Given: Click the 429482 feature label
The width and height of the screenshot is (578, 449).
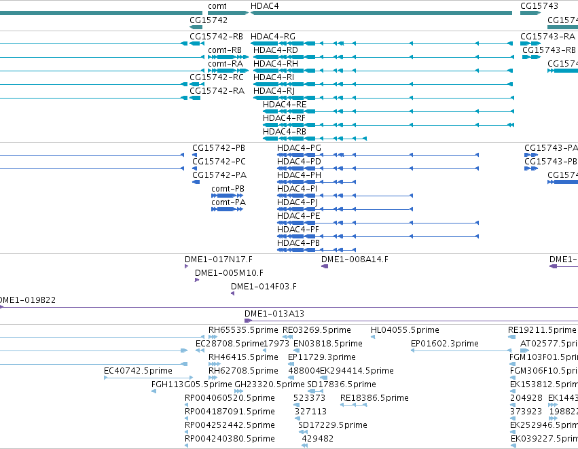Looking at the screenshot, I should coord(317,439).
